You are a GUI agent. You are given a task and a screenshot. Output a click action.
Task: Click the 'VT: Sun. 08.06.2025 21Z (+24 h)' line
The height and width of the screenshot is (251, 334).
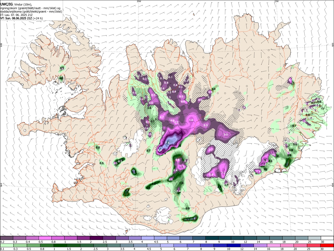tap(21, 18)
